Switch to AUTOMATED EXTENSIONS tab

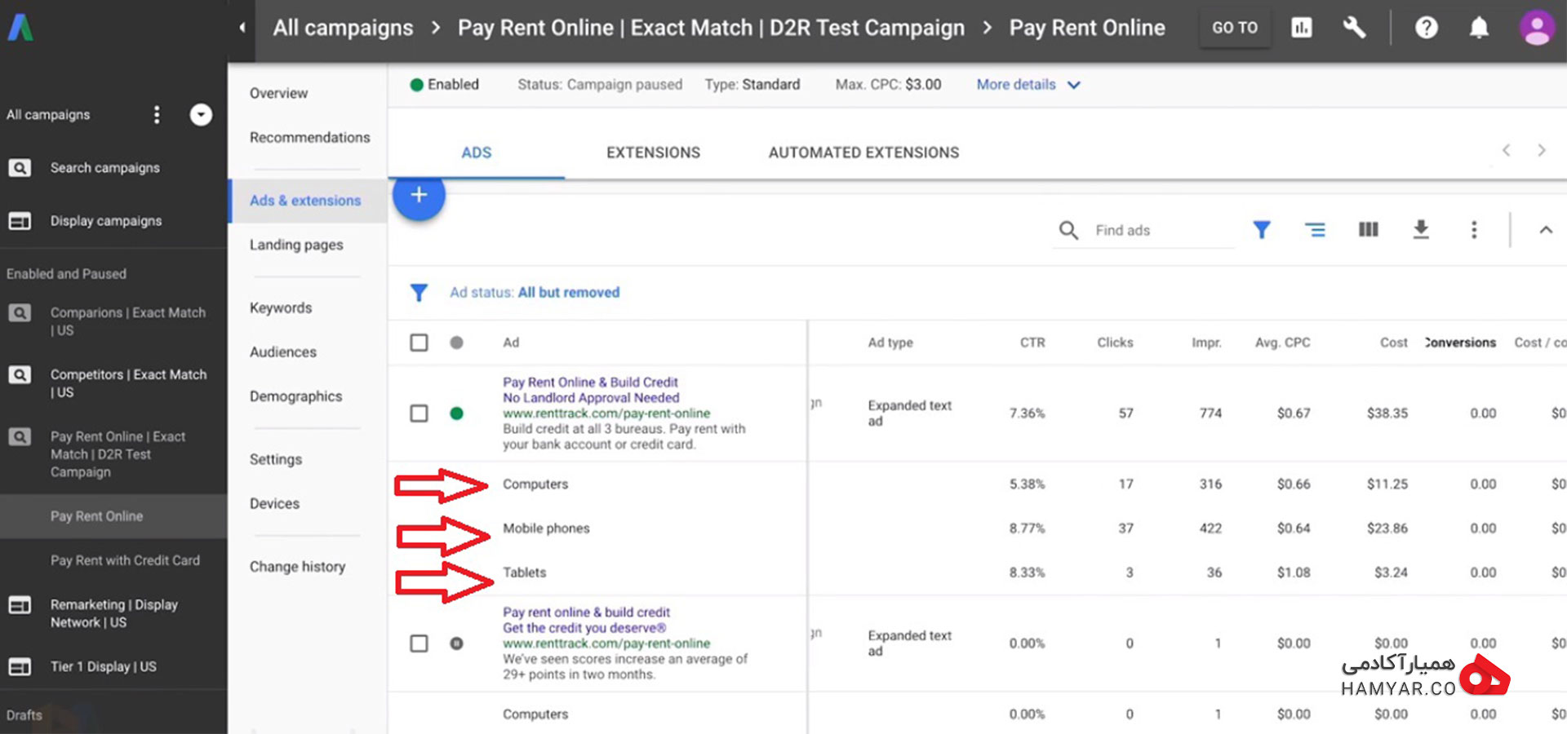pos(863,153)
